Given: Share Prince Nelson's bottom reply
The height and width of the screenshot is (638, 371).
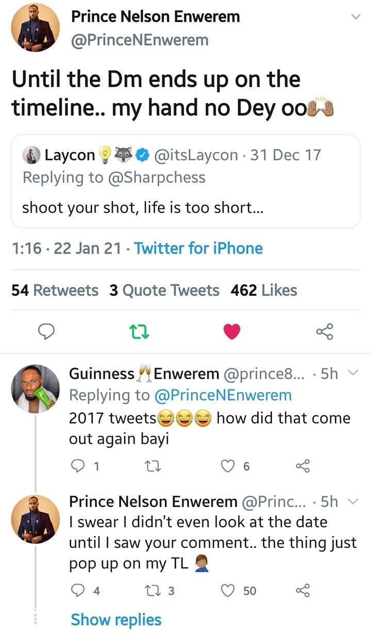Looking at the screenshot, I should tap(302, 591).
